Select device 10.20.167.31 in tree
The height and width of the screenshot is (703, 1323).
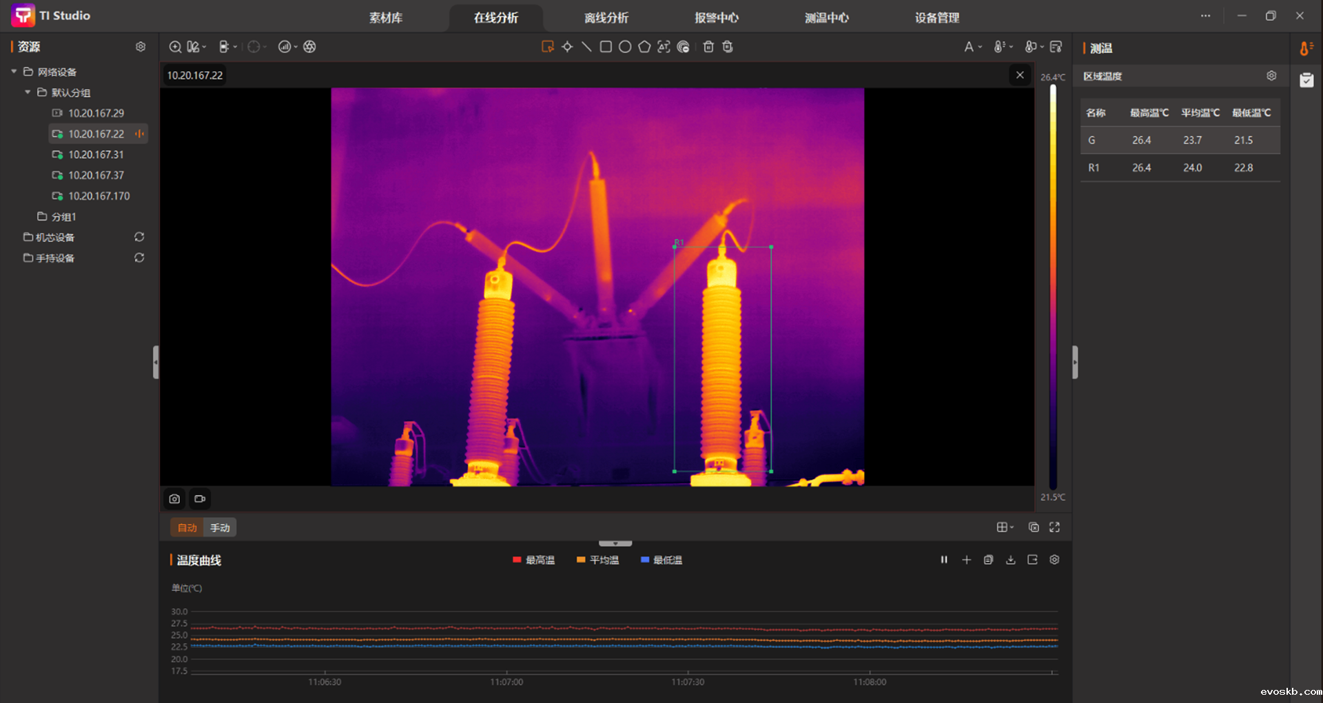click(96, 154)
